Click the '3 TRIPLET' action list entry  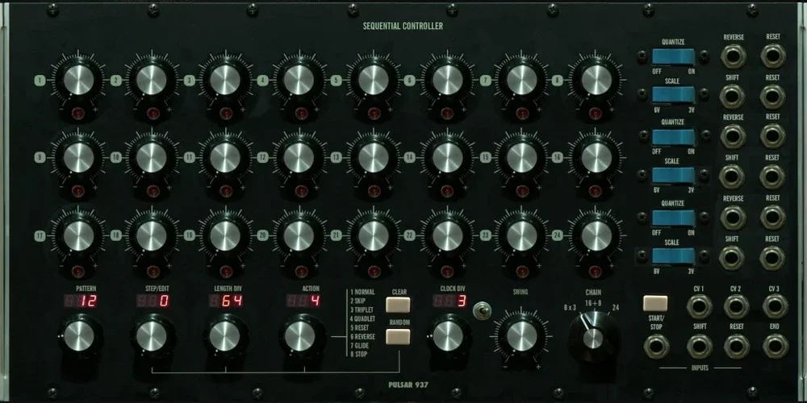[x=363, y=310]
